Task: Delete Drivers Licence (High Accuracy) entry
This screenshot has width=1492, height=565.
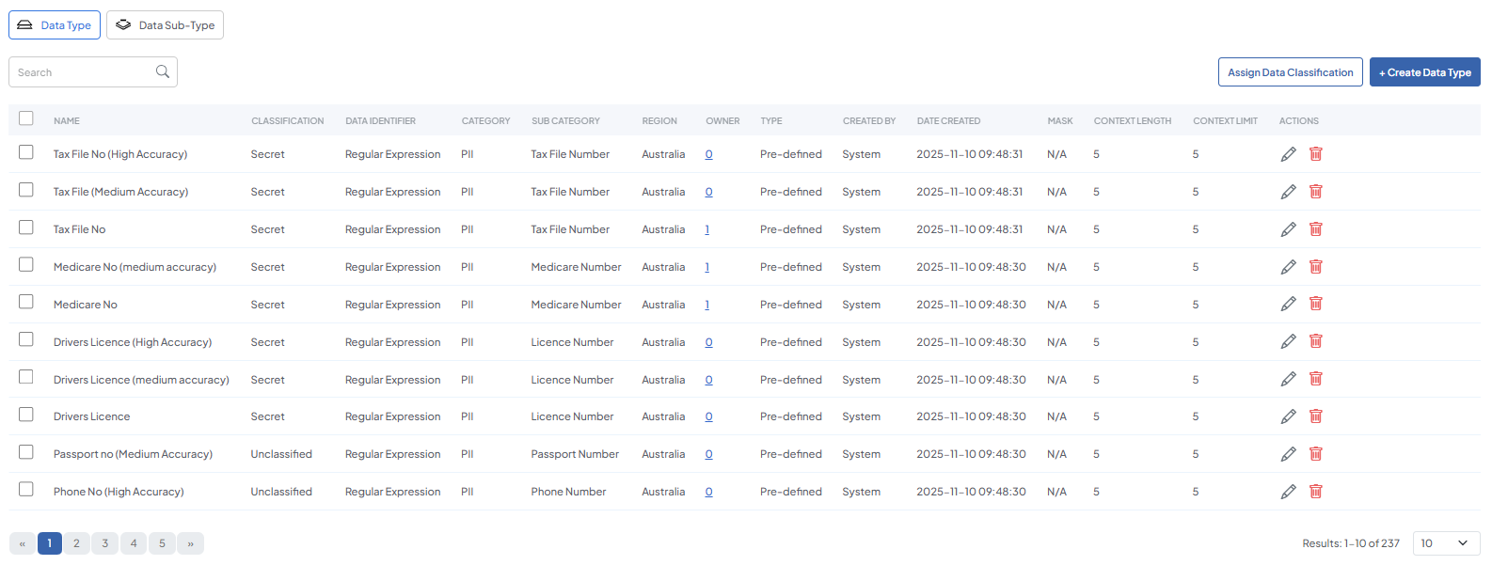Action: tap(1315, 342)
